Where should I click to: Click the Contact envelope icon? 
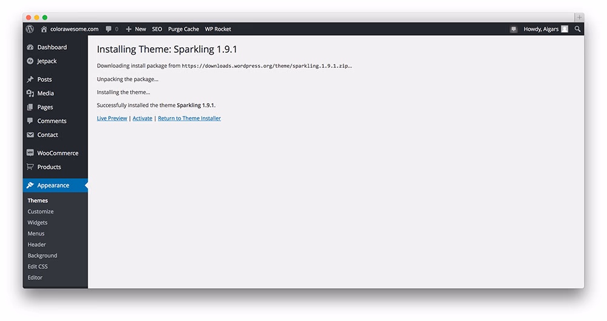click(30, 135)
